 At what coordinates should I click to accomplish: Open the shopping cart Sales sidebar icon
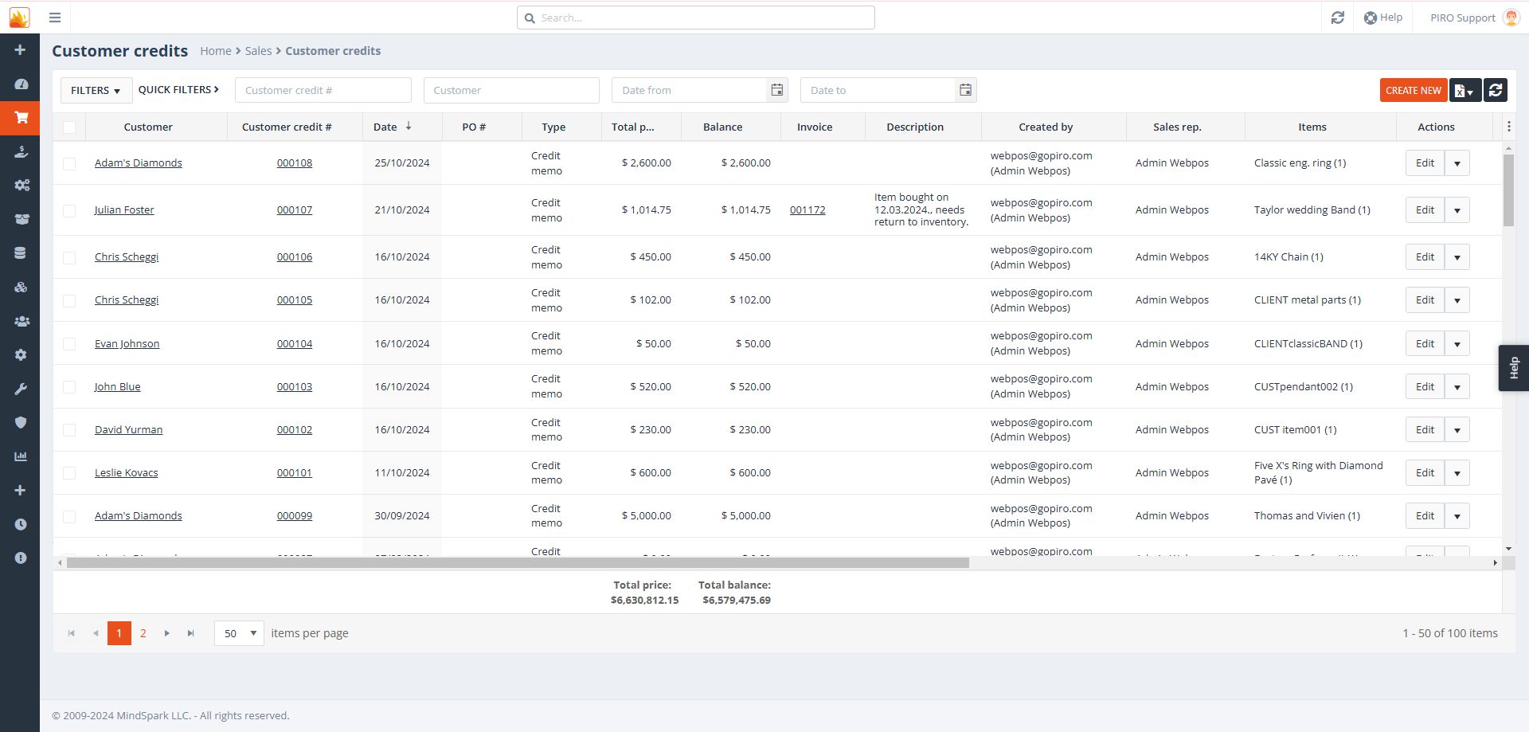pyautogui.click(x=21, y=118)
